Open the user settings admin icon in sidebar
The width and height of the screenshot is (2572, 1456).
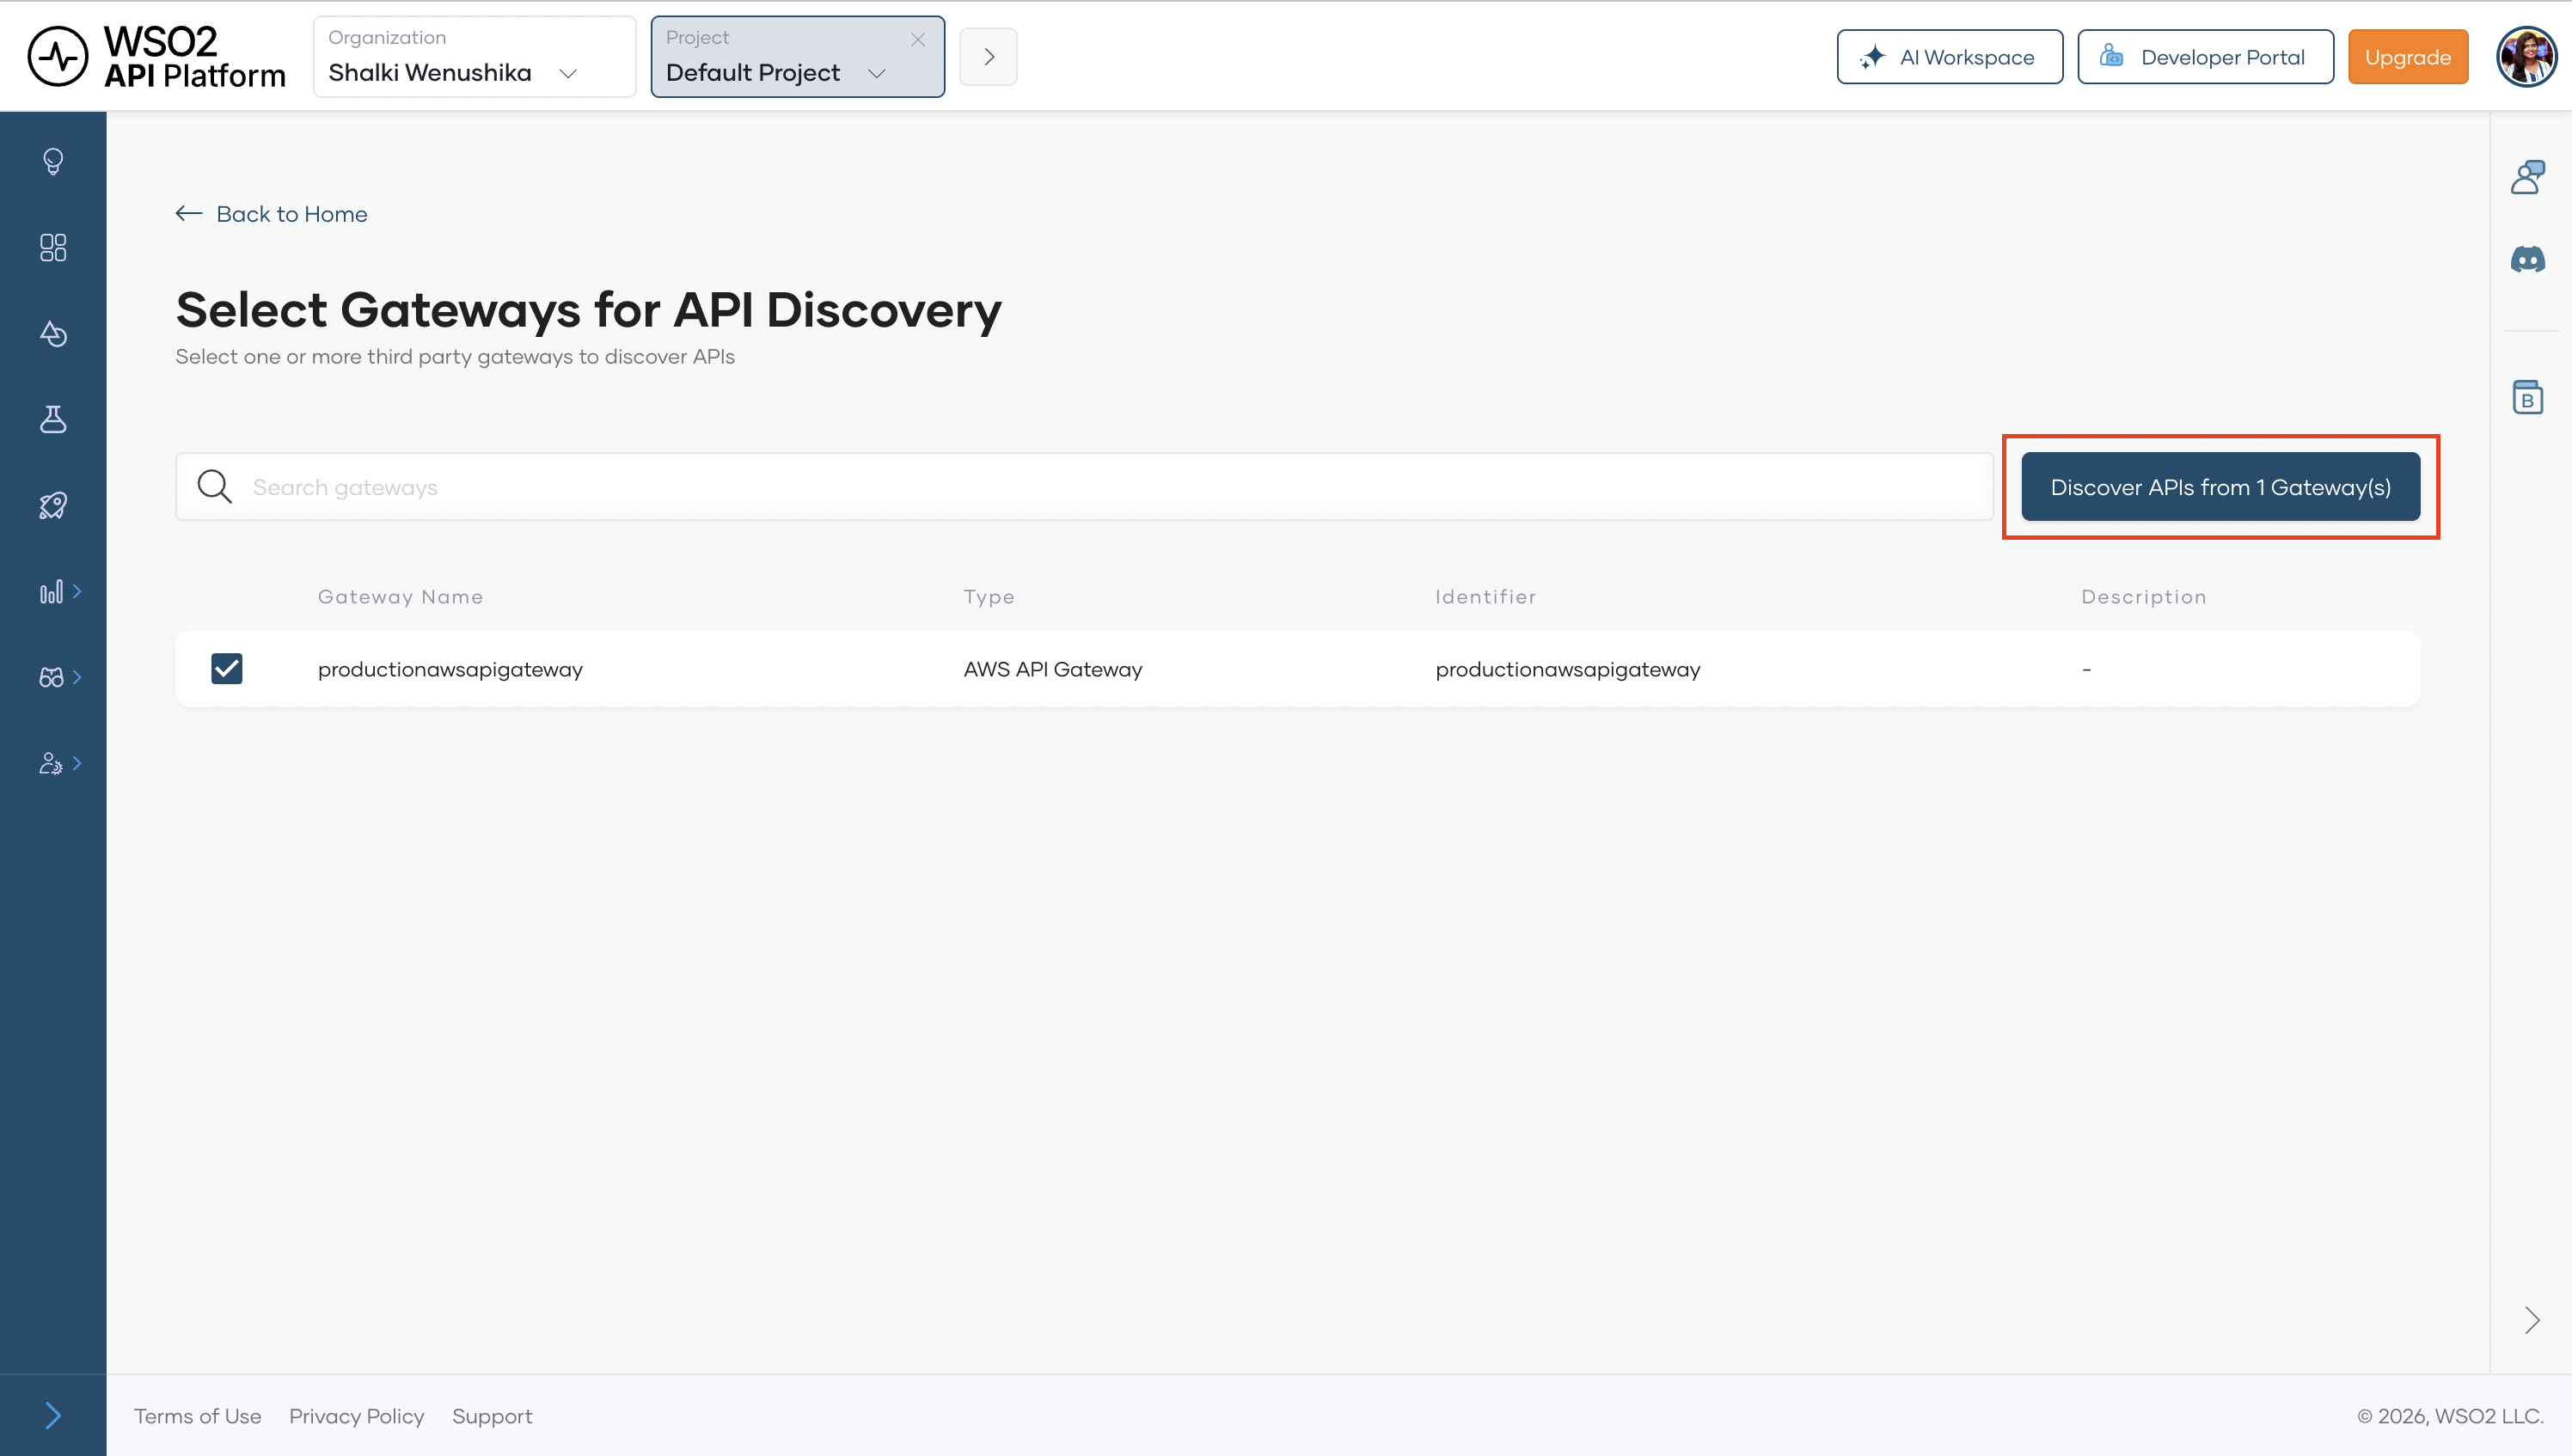click(x=51, y=763)
